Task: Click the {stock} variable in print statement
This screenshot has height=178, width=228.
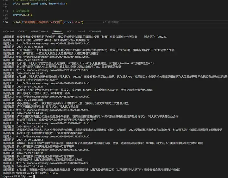Action: (x=68, y=22)
